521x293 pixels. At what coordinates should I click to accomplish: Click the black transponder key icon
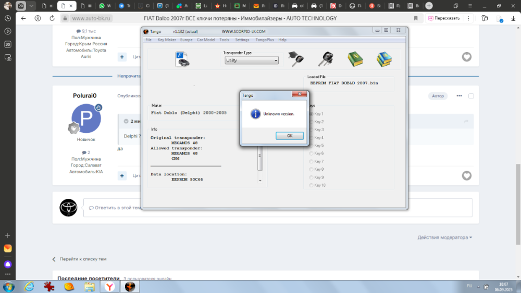click(325, 59)
